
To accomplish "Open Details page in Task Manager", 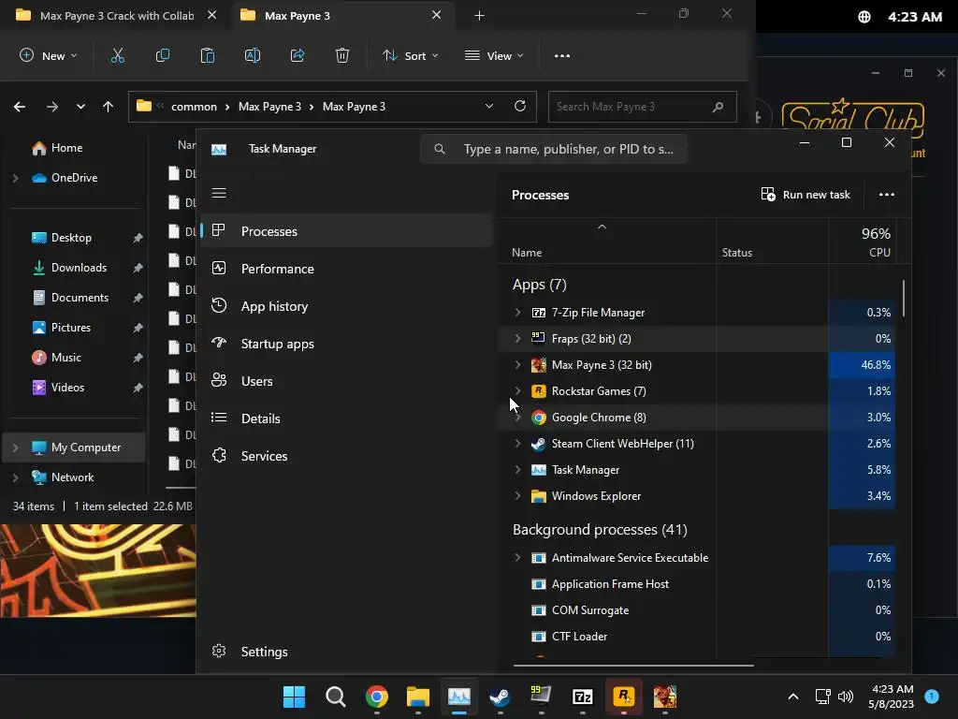I will tap(346, 418).
